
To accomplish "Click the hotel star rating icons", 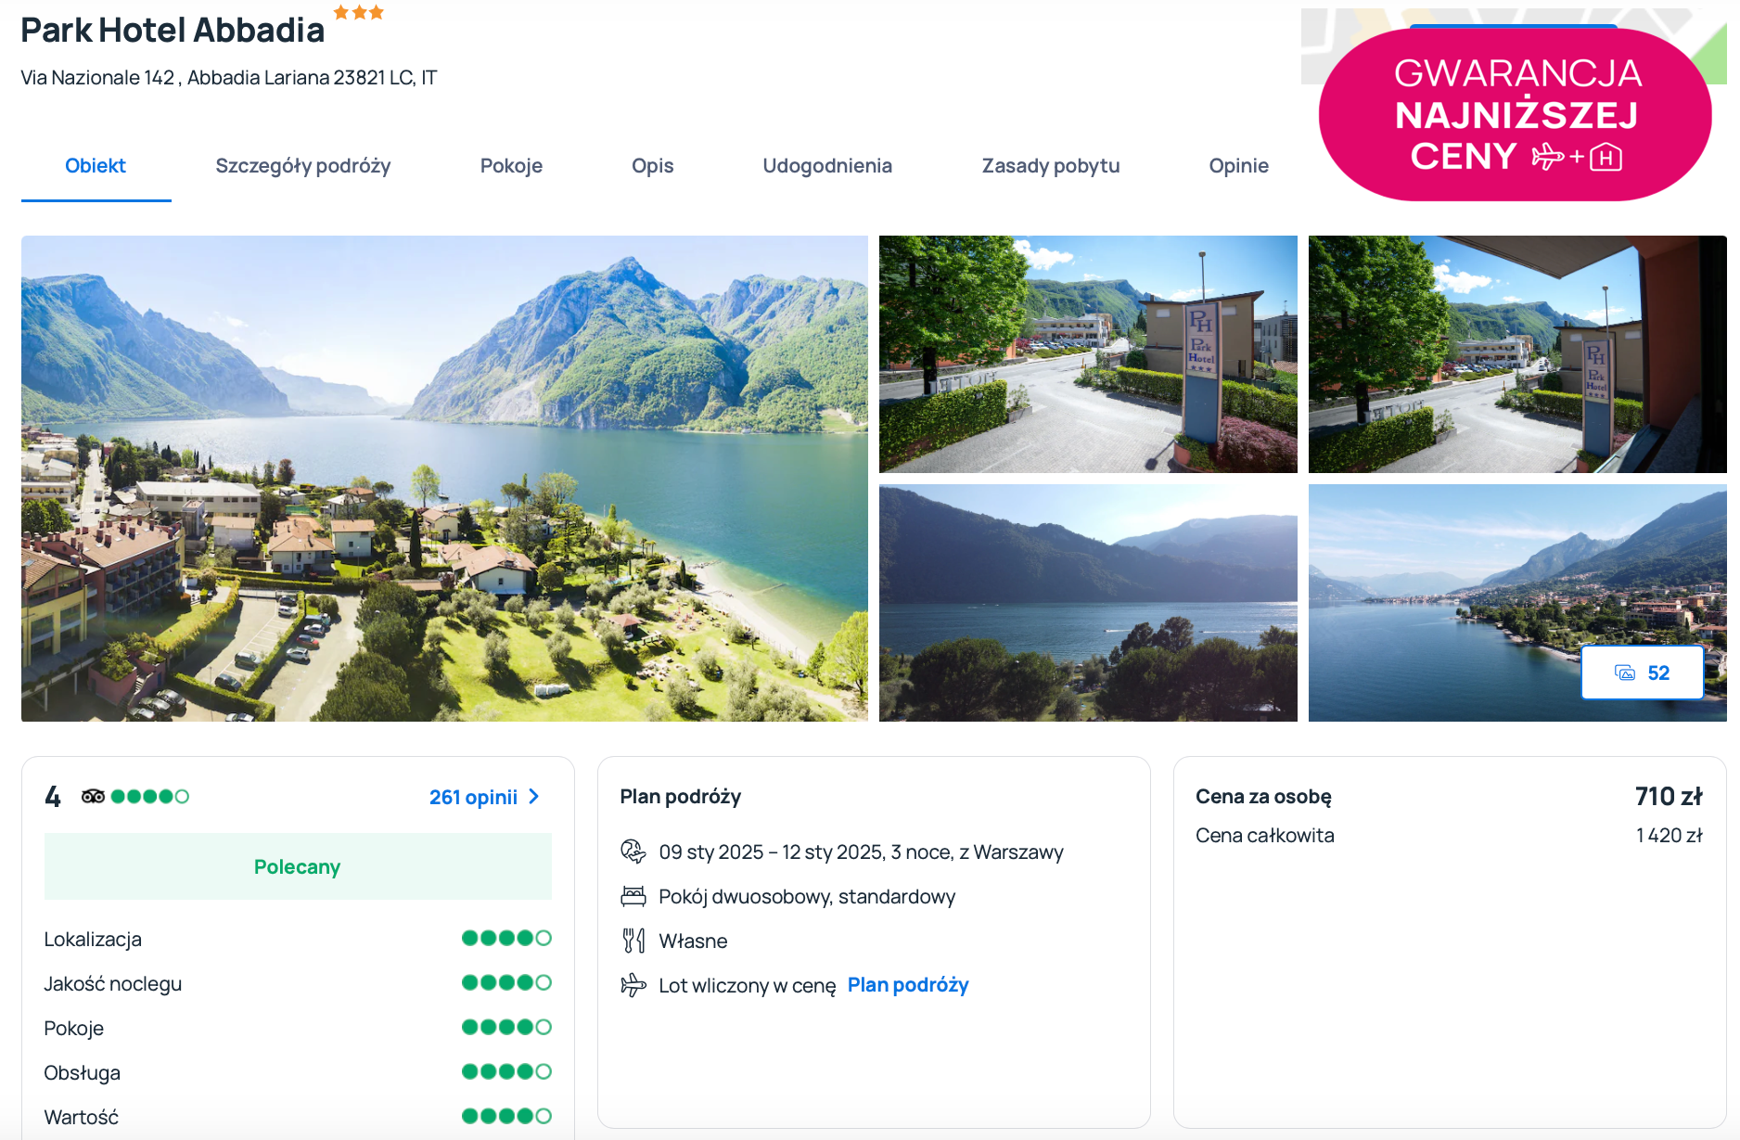I will tap(358, 13).
